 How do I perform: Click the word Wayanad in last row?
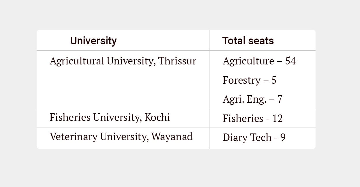coord(172,137)
